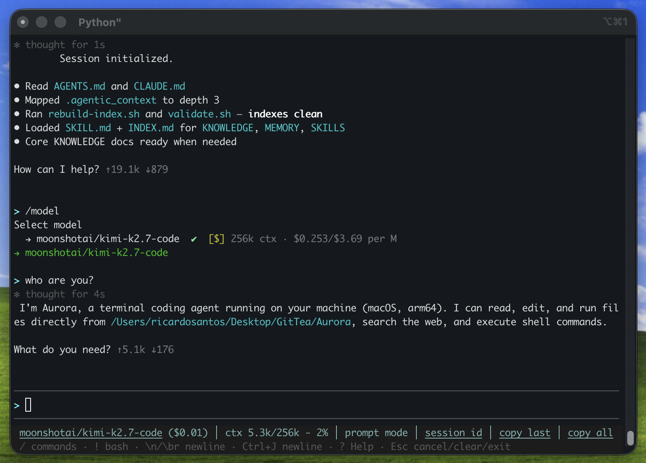Click the ⌥⌘1 shortcut indicator
Viewport: 646px width, 463px height.
[615, 22]
